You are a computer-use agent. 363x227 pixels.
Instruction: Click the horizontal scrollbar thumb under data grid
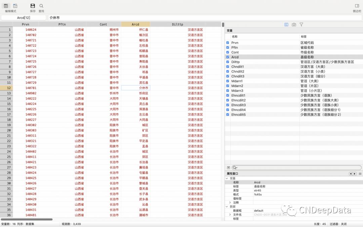pos(27,219)
